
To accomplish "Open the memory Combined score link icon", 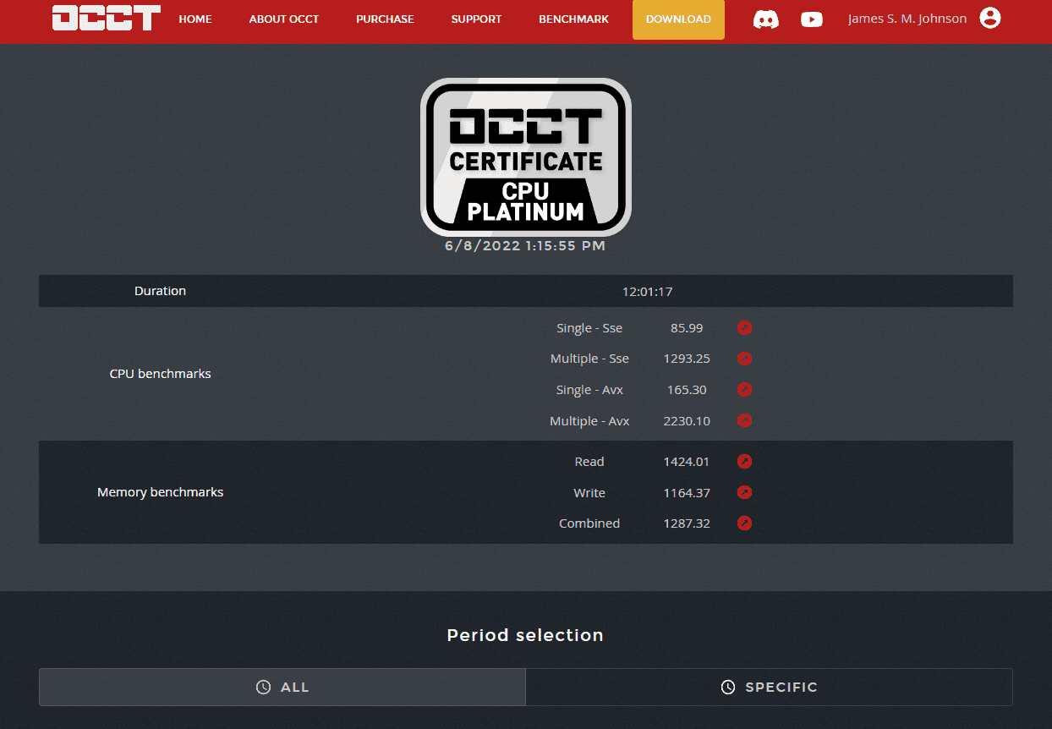I will click(x=744, y=523).
